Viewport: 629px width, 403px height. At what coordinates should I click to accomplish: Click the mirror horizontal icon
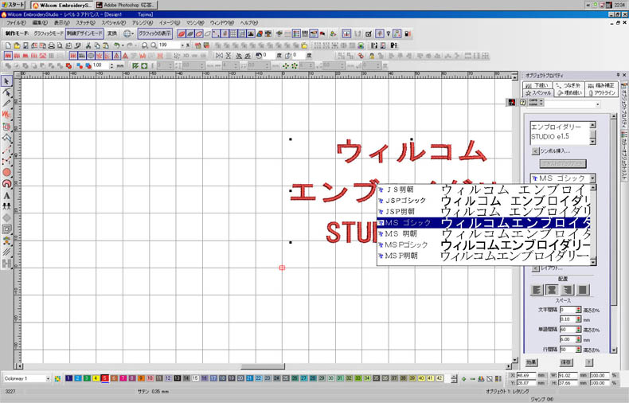click(x=219, y=56)
